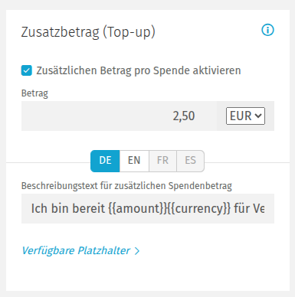The height and width of the screenshot is (297, 295).
Task: Expand chevron next to Verfügbare Platzhalter
Action: coord(137,251)
